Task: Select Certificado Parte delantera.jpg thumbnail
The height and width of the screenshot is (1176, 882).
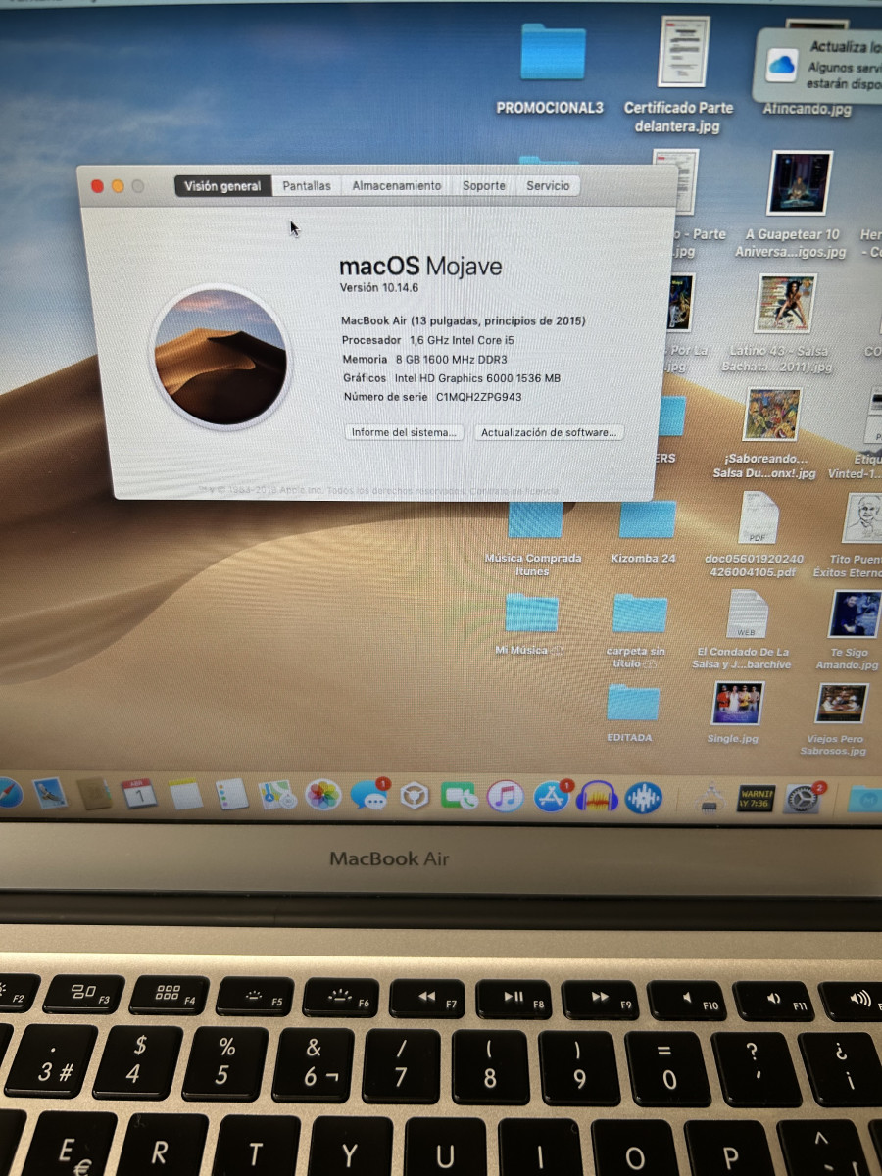Action: point(684,51)
